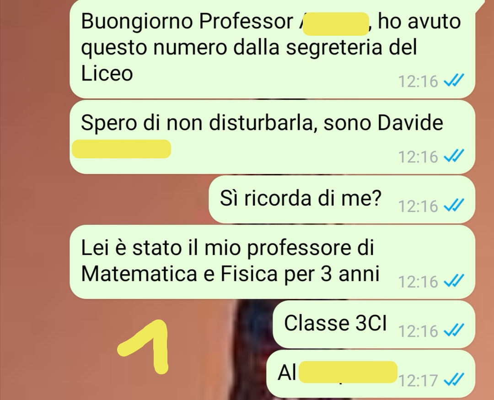Select the 'Spero di non disturbarla' message bubble
494x400 pixels.
[x=272, y=137]
